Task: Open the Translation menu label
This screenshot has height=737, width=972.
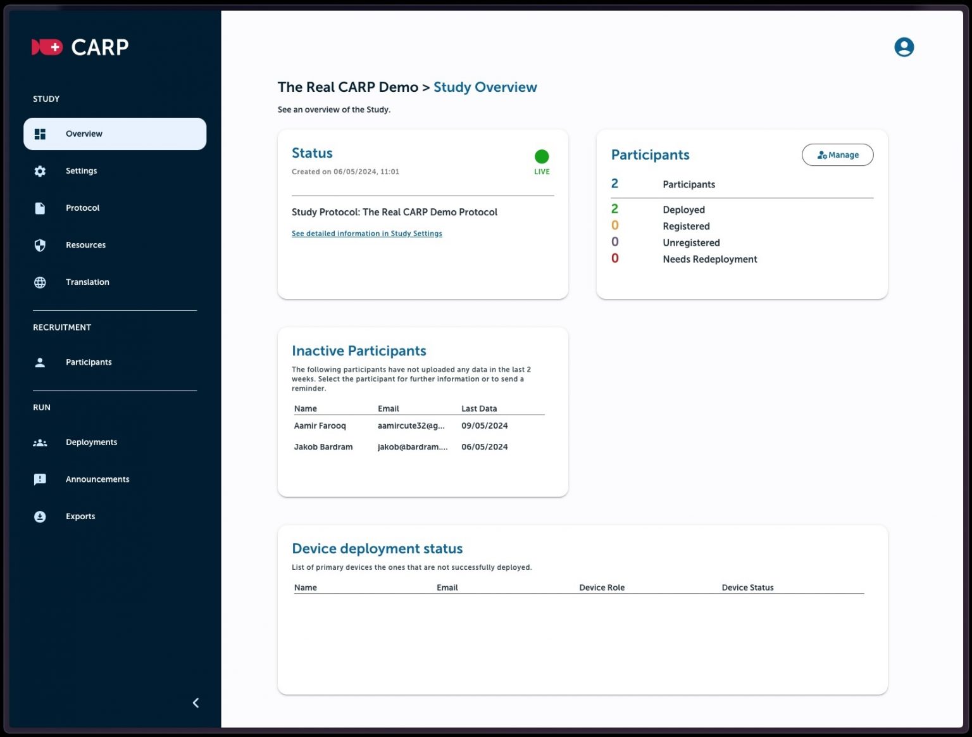Action: (x=87, y=282)
